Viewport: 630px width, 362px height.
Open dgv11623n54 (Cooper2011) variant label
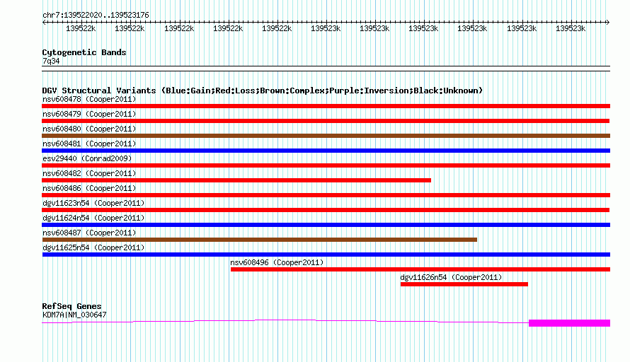(x=93, y=203)
